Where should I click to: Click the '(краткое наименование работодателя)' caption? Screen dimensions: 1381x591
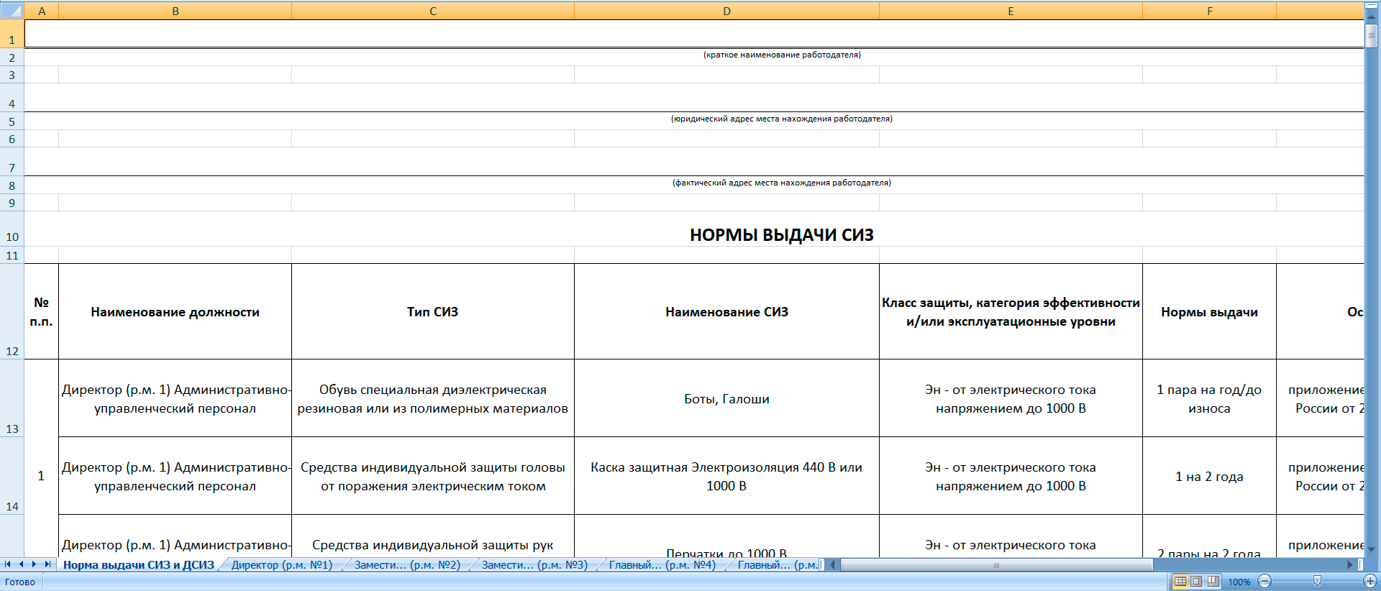[x=782, y=55]
